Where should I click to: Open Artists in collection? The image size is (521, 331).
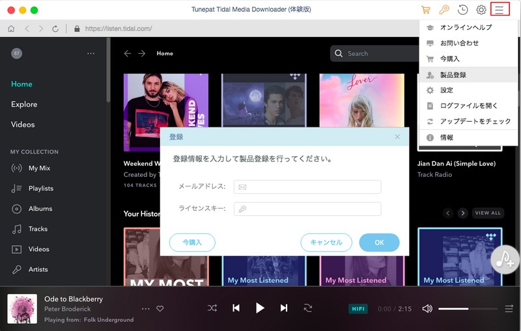tap(29, 269)
